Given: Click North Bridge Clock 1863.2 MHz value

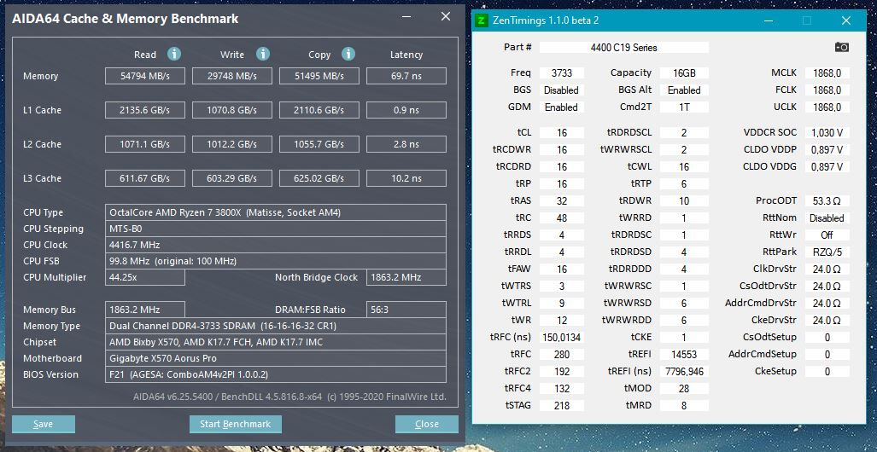Looking at the screenshot, I should pos(406,277).
